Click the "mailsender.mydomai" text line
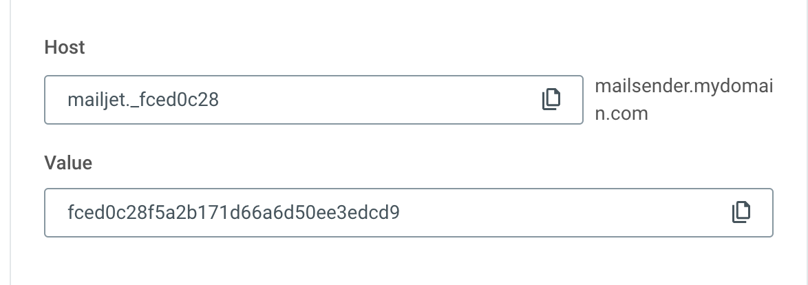This screenshot has width=808, height=285. click(x=683, y=87)
